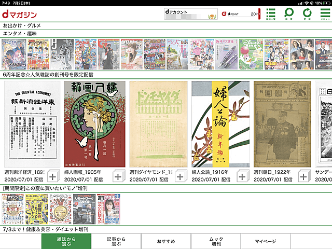Tap the battery status icon
This screenshot has width=332, height=249.
click(x=327, y=3)
